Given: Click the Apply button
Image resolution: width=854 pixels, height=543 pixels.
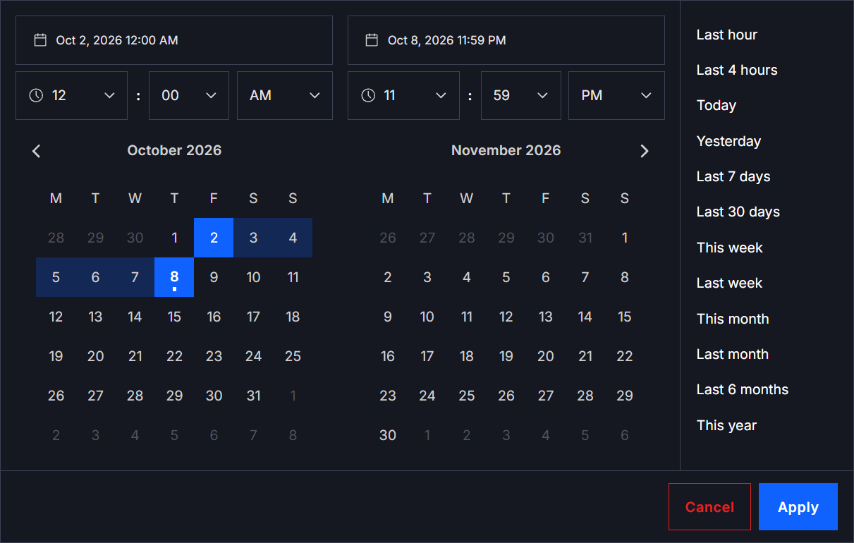Looking at the screenshot, I should pos(798,507).
